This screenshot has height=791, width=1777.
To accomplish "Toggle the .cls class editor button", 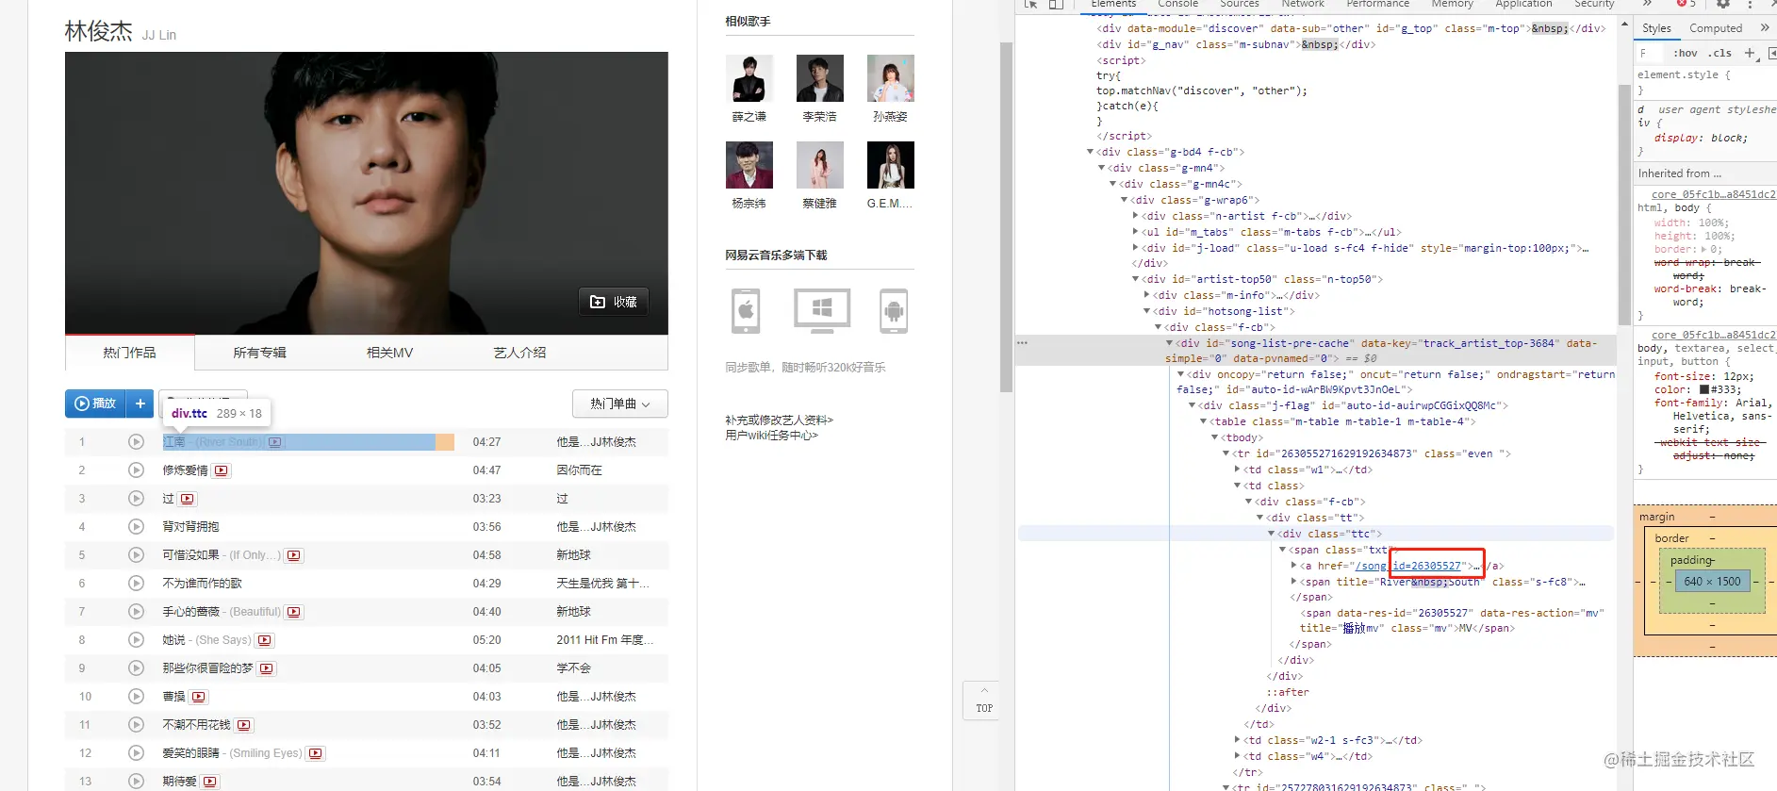I will (1720, 53).
